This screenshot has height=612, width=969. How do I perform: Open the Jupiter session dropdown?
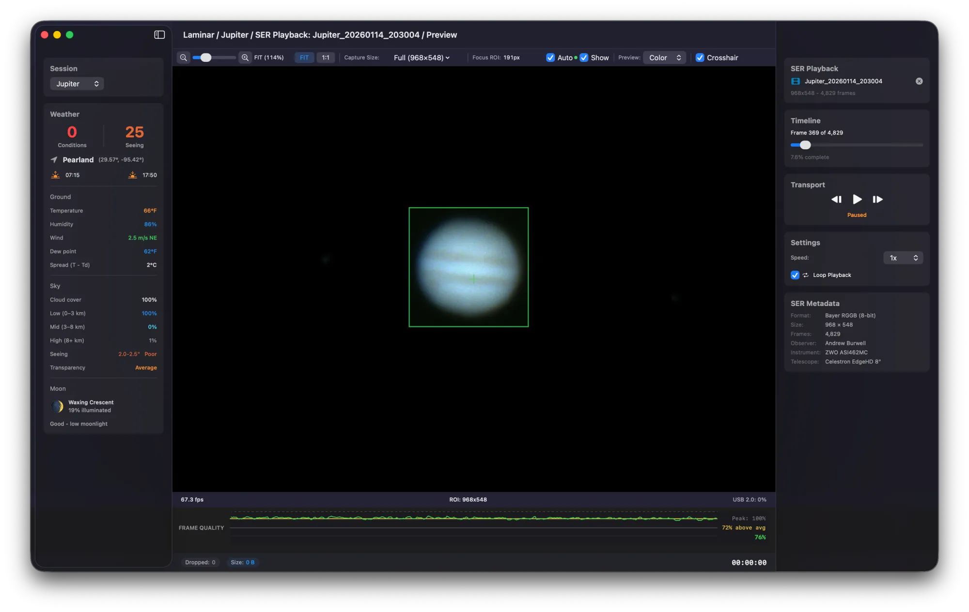coord(77,83)
